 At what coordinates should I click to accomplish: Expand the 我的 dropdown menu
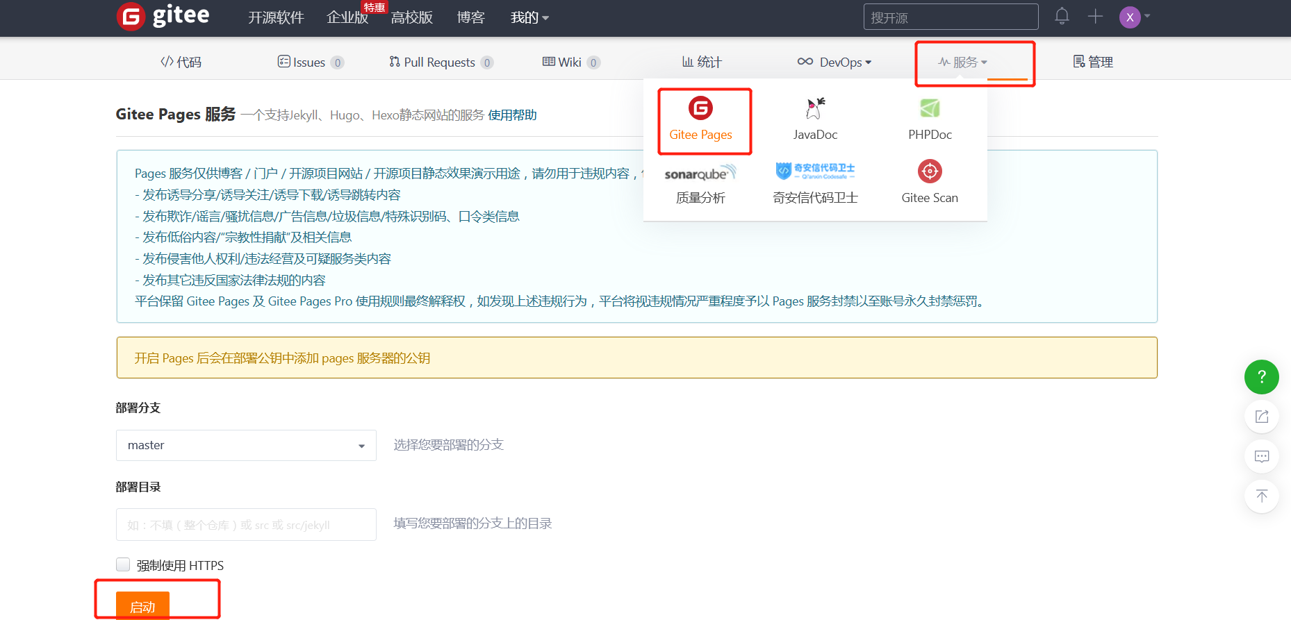(x=529, y=17)
